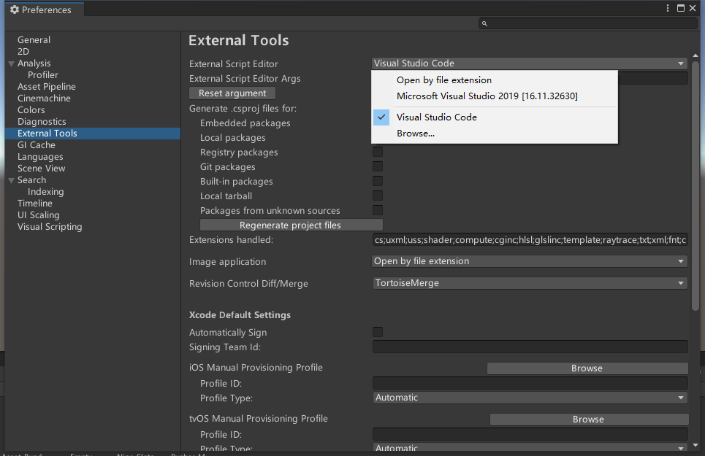705x456 pixels.
Task: Toggle Registry packages checkbox
Action: tap(378, 152)
